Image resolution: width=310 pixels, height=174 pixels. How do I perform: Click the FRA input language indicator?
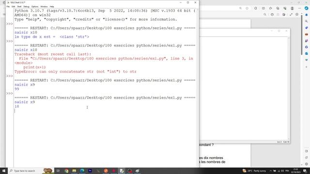(287, 171)
